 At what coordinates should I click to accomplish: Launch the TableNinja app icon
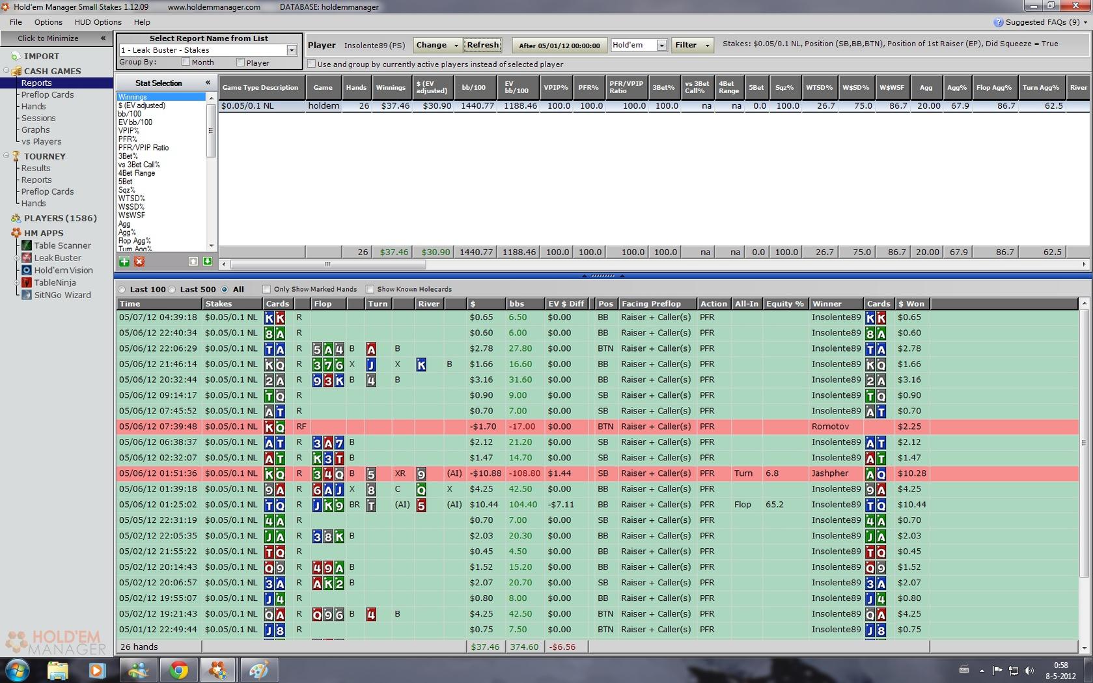pos(27,283)
